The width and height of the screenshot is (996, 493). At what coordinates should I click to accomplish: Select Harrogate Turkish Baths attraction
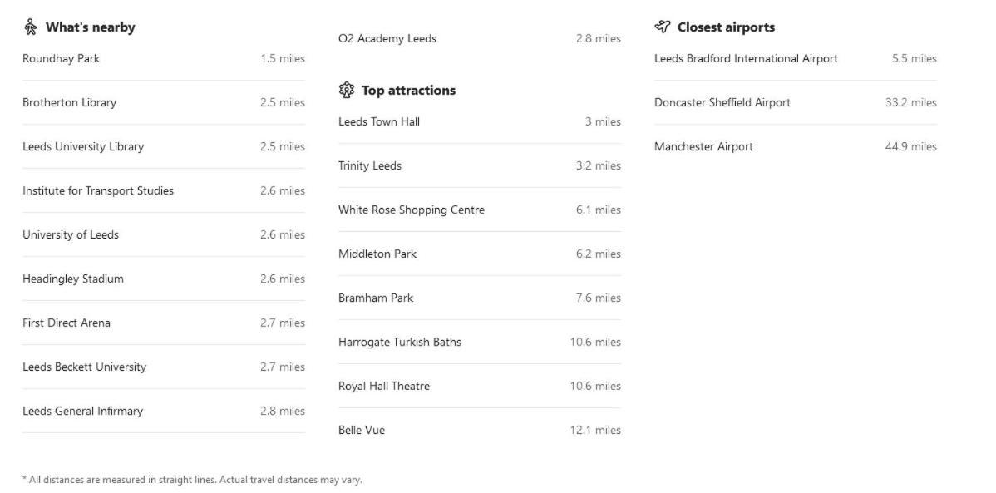click(x=480, y=342)
